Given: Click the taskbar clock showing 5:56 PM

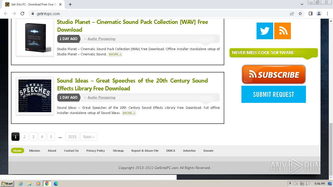Looking at the screenshot, I should 319,184.
